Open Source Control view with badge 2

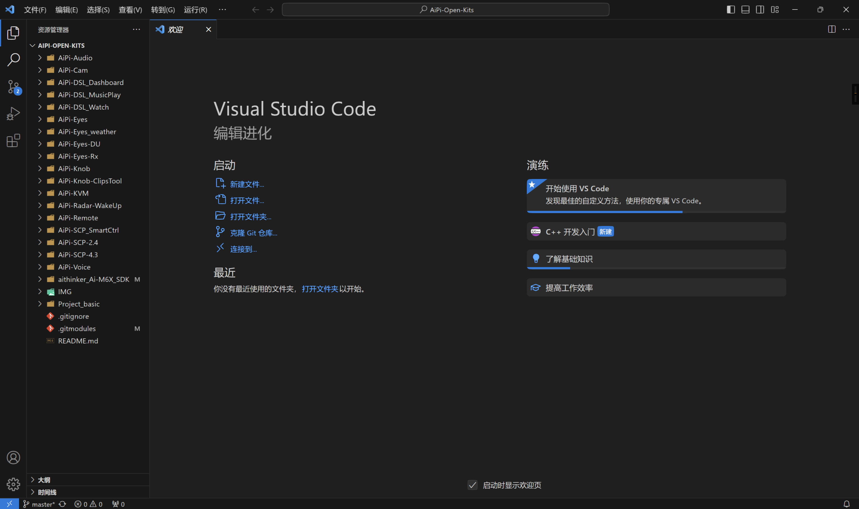[x=14, y=87]
